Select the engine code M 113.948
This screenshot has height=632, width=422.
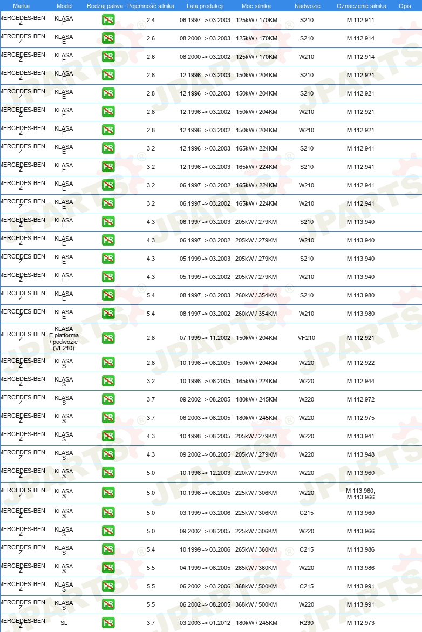360,454
